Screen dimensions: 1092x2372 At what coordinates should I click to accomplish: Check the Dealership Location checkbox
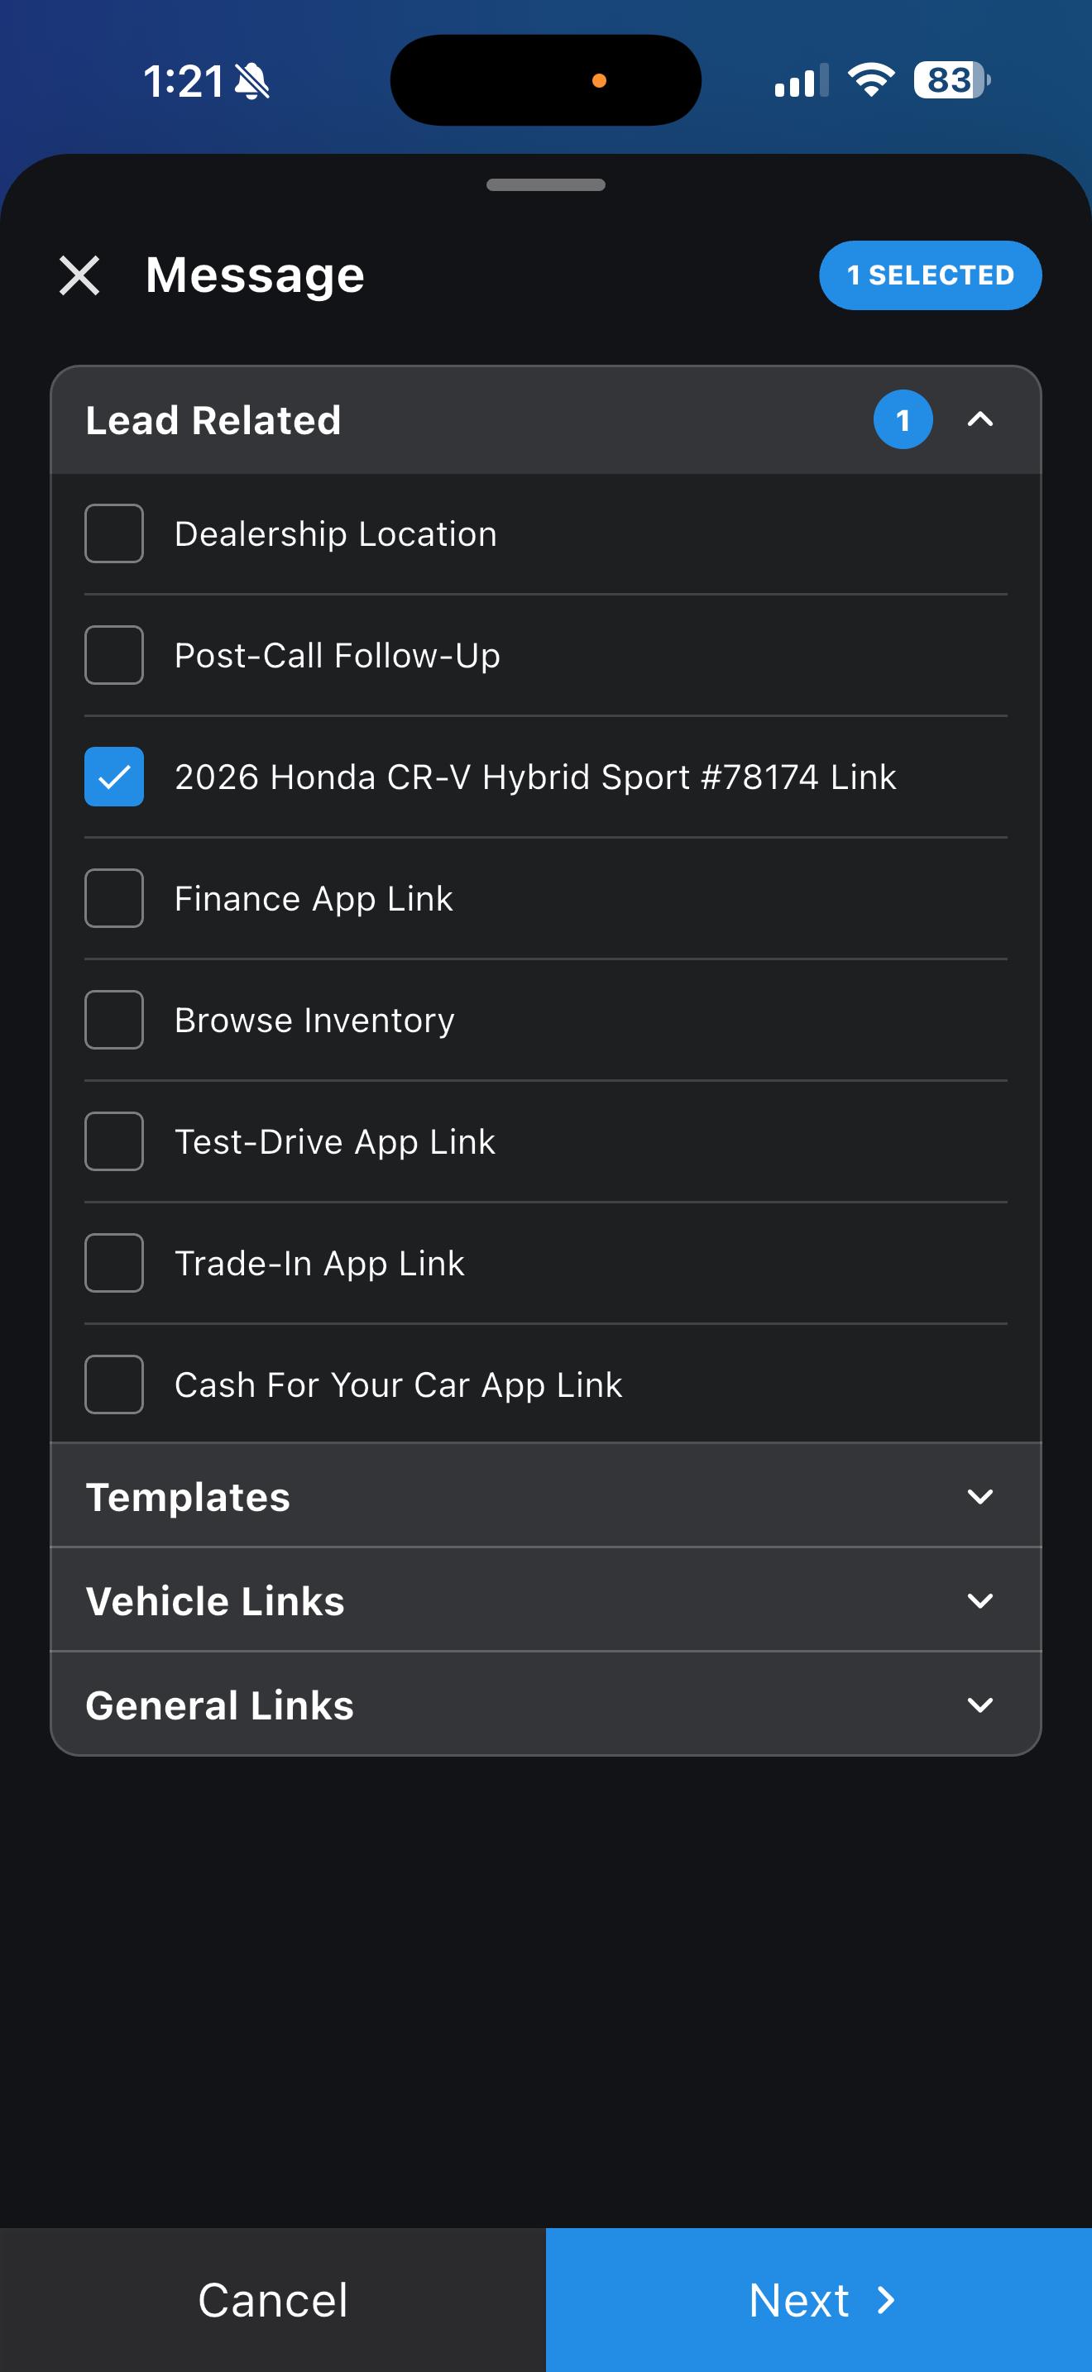tap(114, 533)
